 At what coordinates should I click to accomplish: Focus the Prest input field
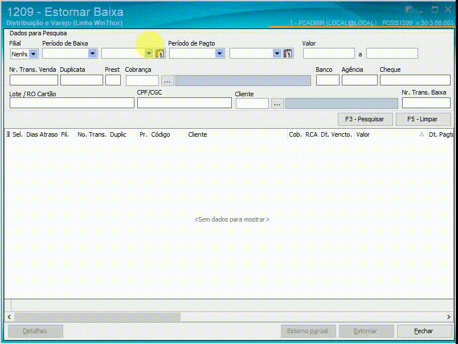pyautogui.click(x=113, y=80)
